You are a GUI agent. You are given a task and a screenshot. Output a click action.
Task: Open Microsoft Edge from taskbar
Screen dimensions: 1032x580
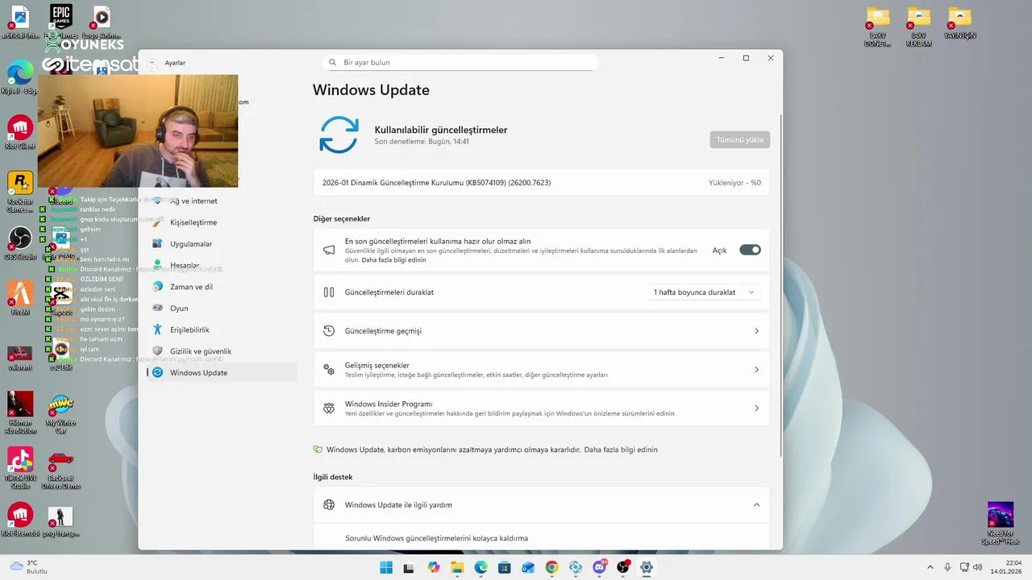(481, 567)
